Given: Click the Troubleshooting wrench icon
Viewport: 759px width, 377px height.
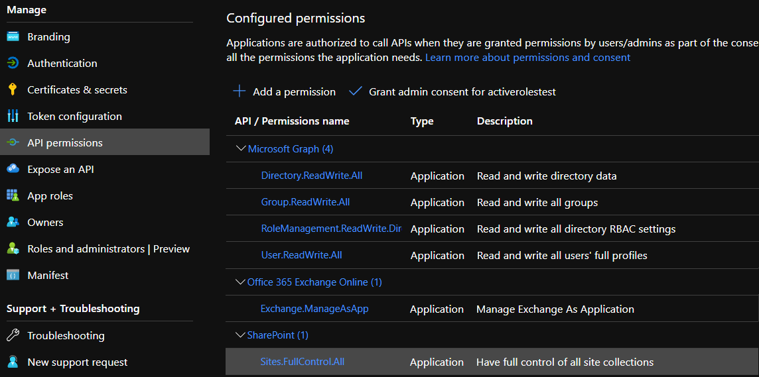Looking at the screenshot, I should coord(13,335).
